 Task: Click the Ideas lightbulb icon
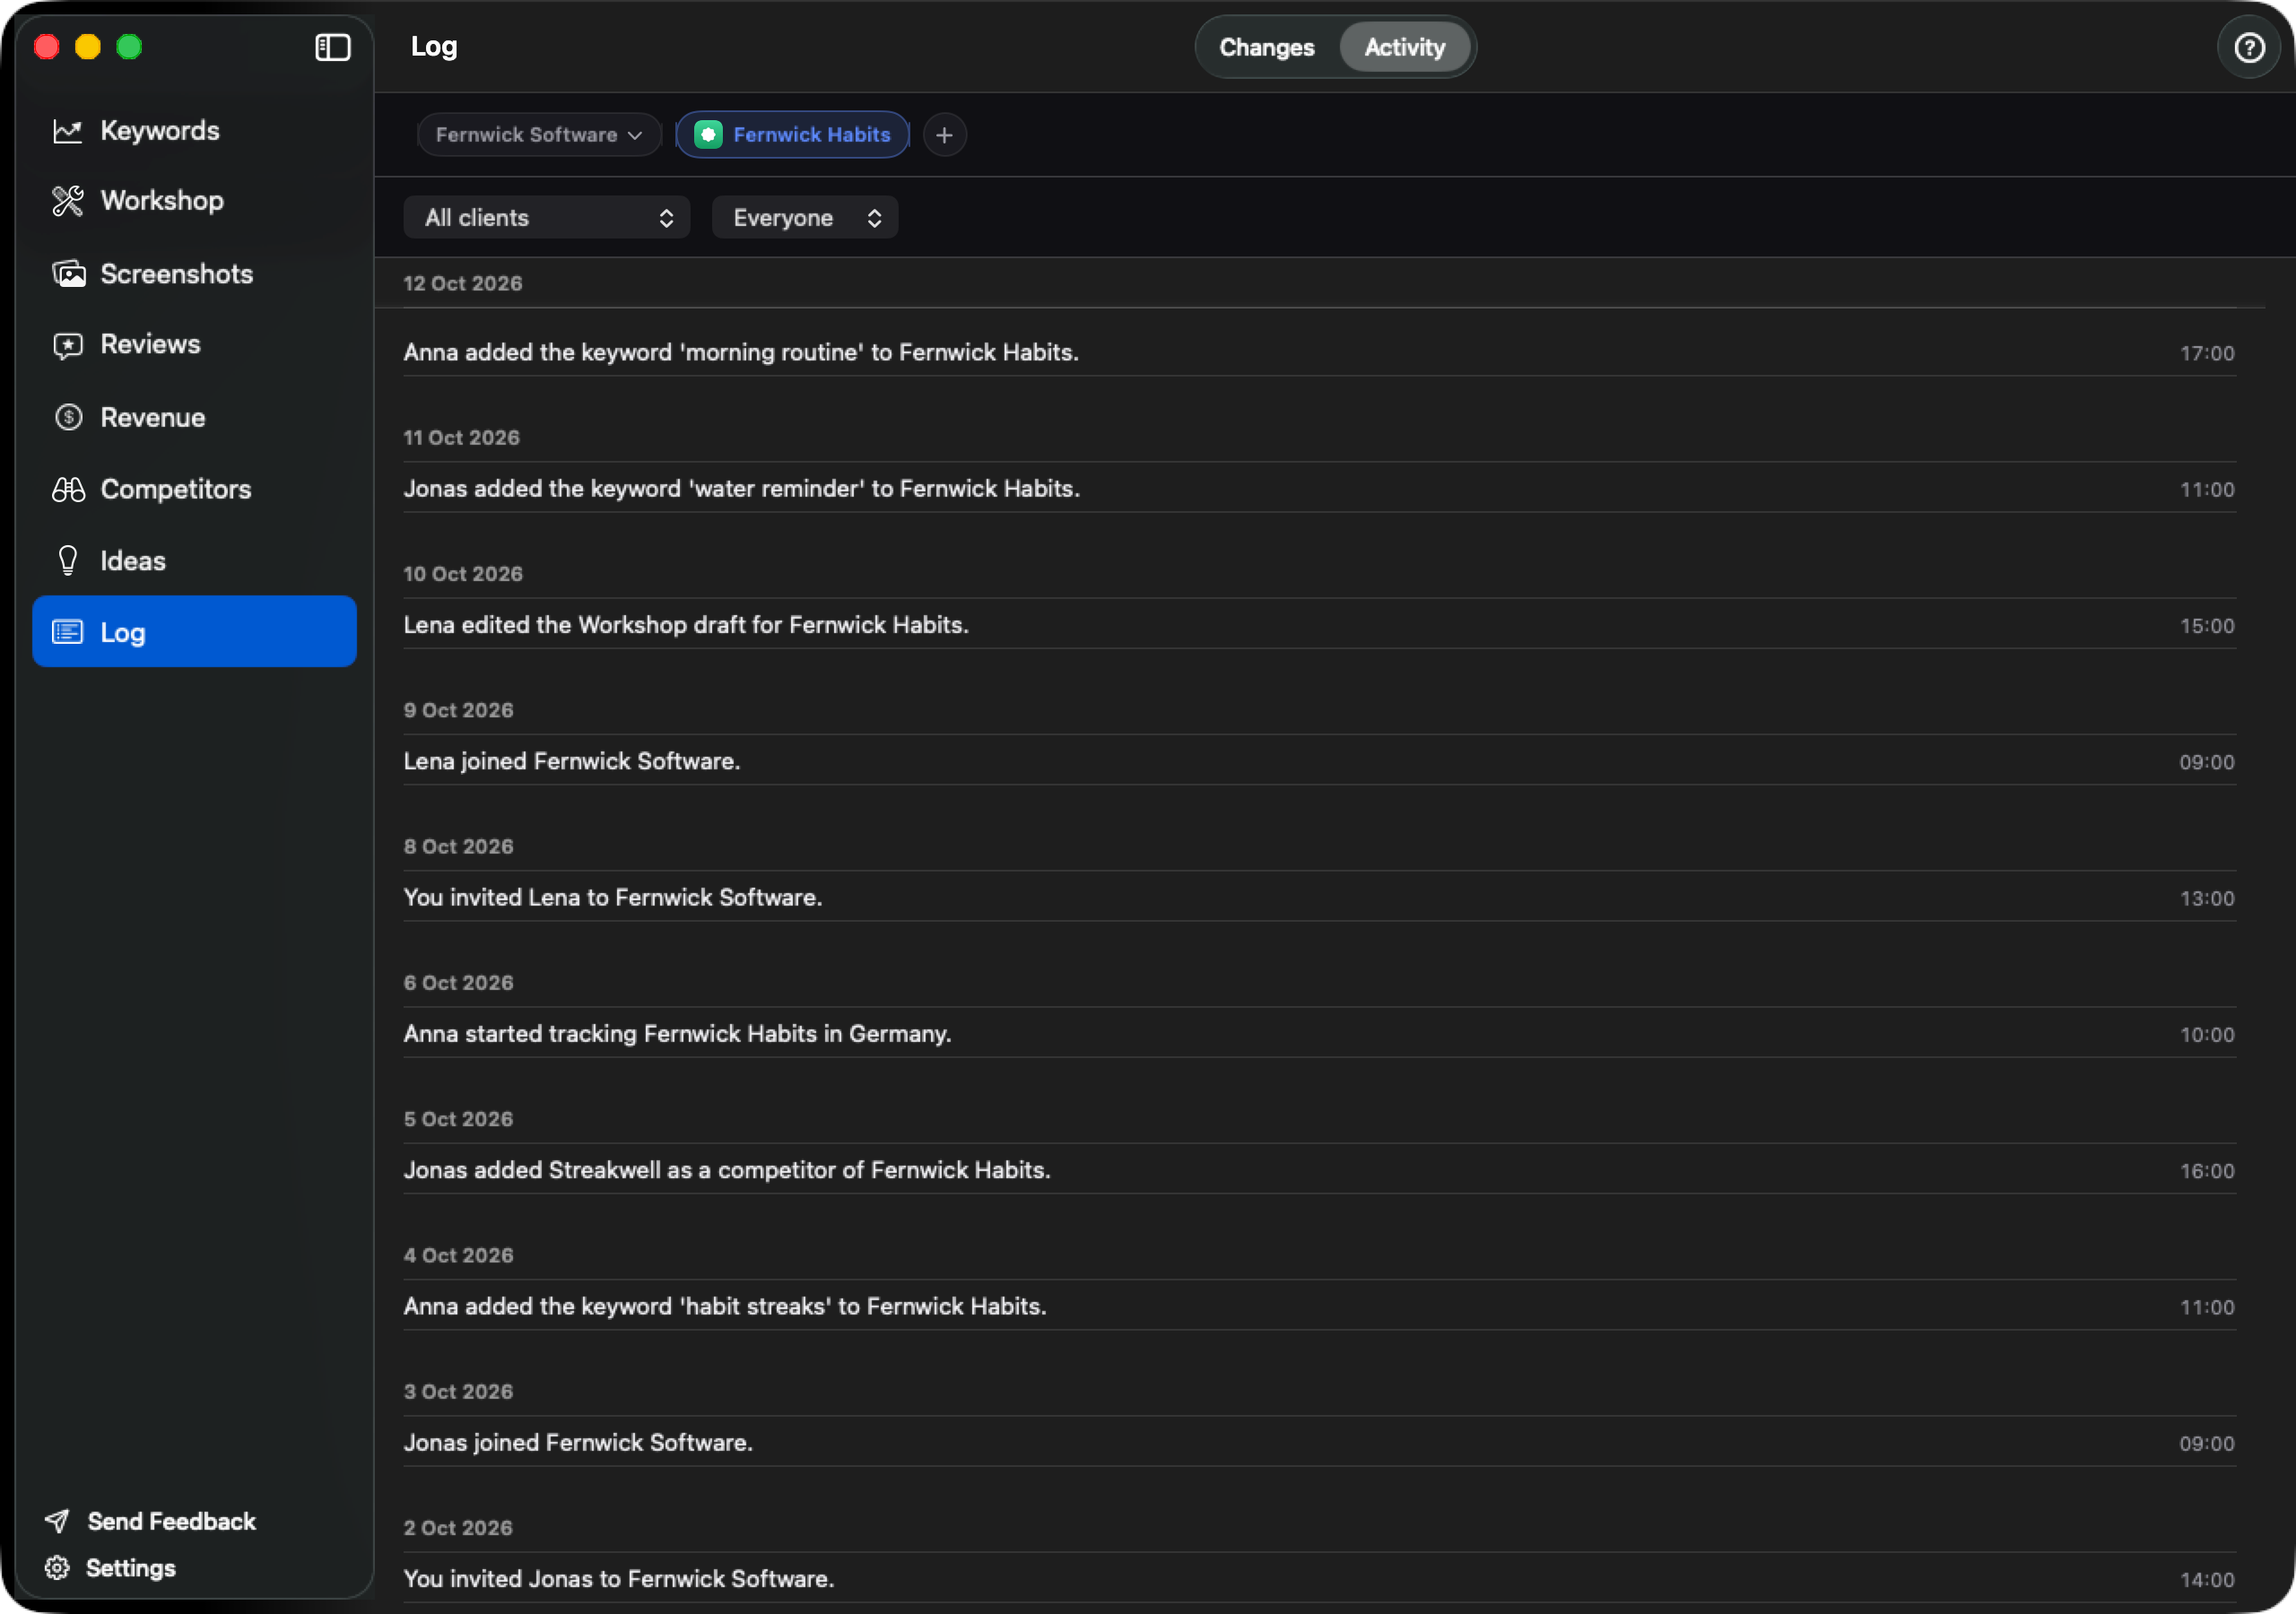click(67, 561)
